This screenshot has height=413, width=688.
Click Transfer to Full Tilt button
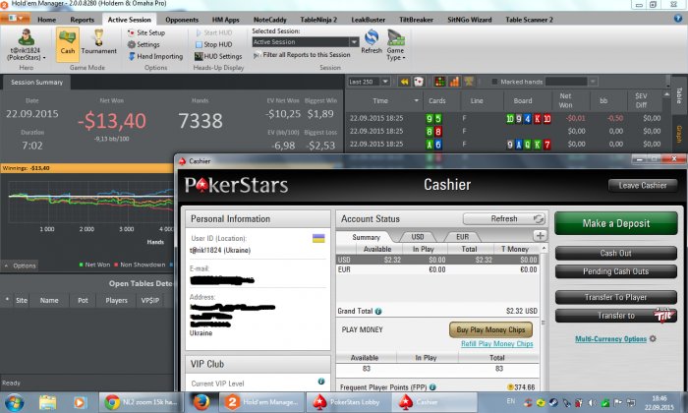point(616,316)
